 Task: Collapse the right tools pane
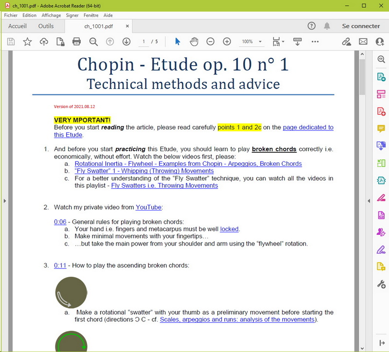click(x=369, y=201)
